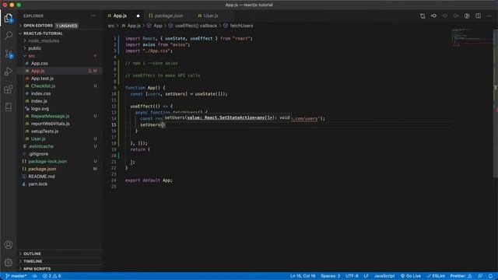Image resolution: width=498 pixels, height=280 pixels.
Task: Go to previous change arrow icon
Action: point(444,16)
